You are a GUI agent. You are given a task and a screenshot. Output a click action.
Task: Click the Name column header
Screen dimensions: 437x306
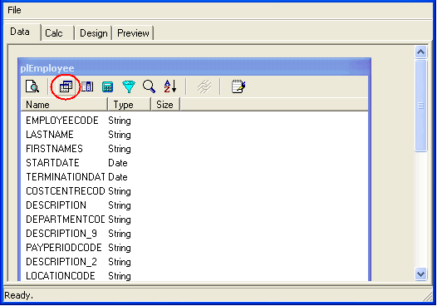[64, 105]
